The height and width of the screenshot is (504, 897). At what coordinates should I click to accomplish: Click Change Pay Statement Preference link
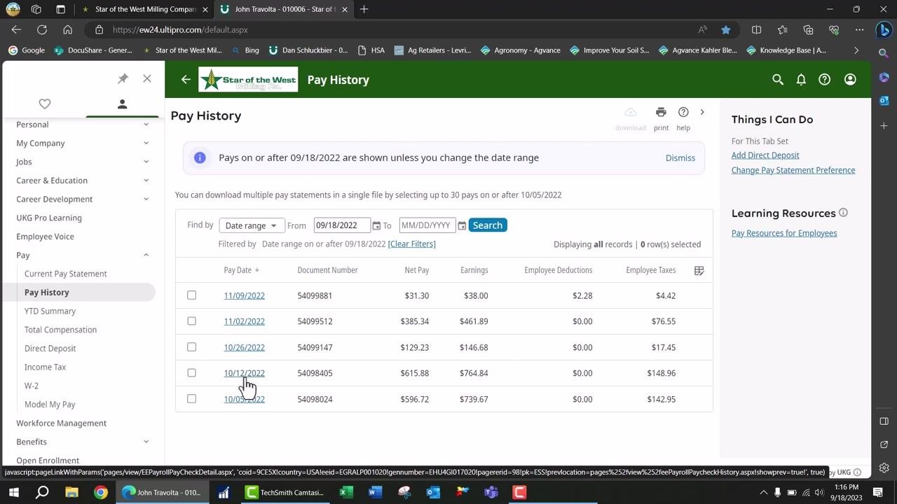pyautogui.click(x=793, y=170)
